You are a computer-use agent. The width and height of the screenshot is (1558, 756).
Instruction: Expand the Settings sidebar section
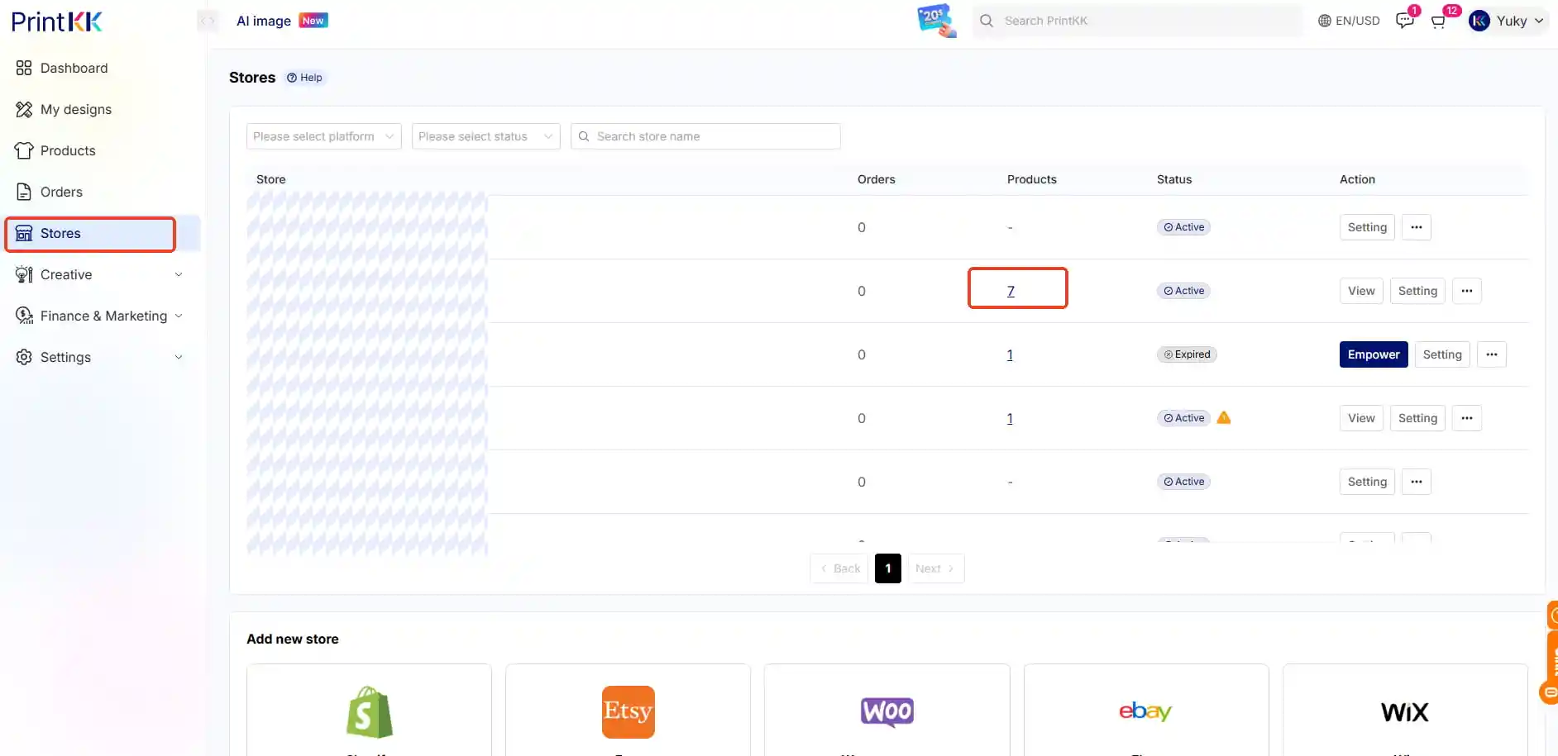click(x=65, y=357)
